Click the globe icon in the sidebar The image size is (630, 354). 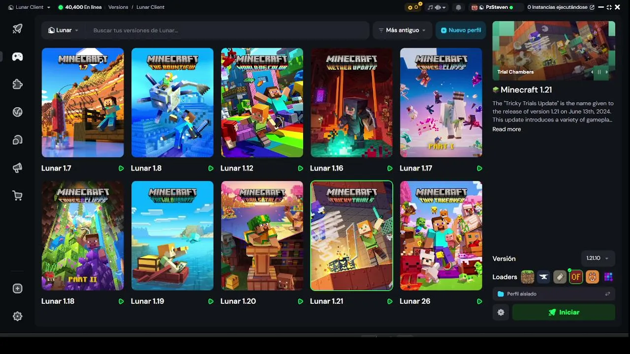[18, 112]
